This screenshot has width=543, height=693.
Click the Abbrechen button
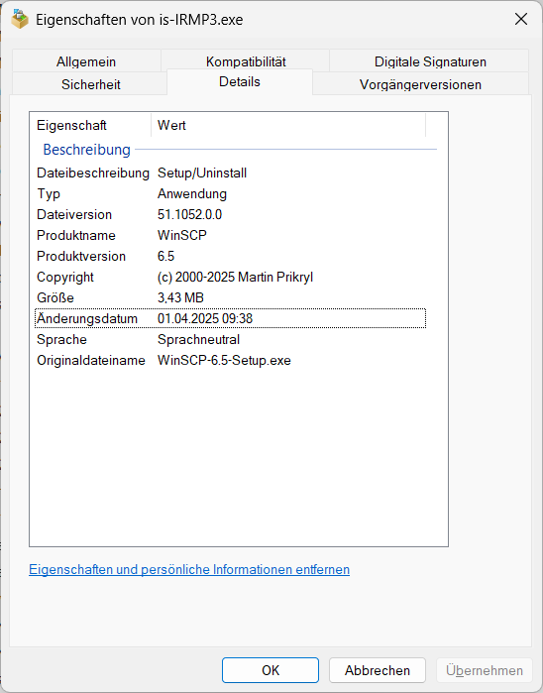[x=378, y=670]
